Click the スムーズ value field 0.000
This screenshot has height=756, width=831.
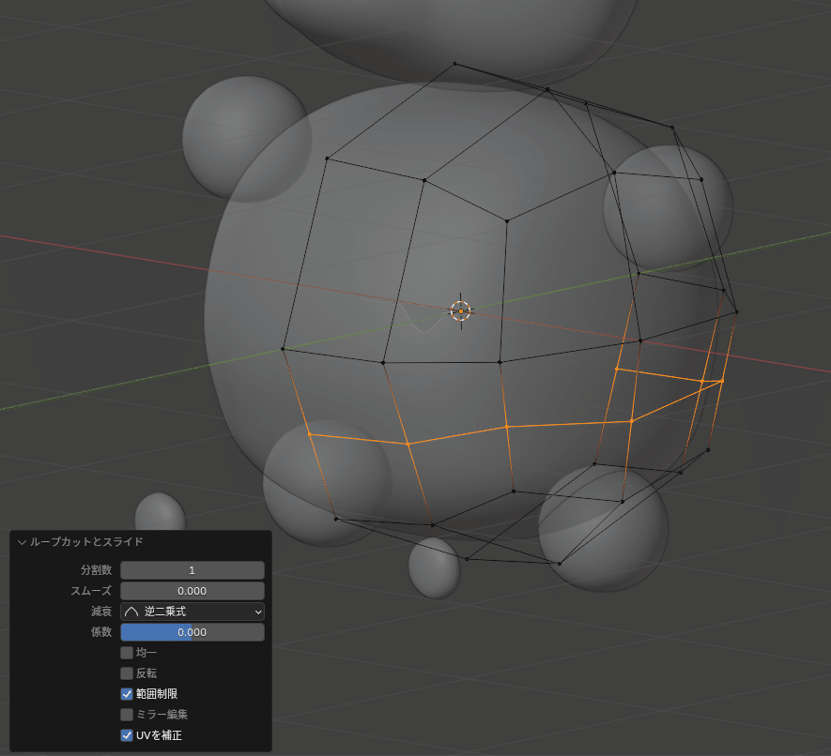coord(192,591)
